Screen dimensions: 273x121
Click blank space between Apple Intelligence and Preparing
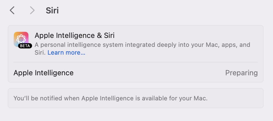coord(148,73)
